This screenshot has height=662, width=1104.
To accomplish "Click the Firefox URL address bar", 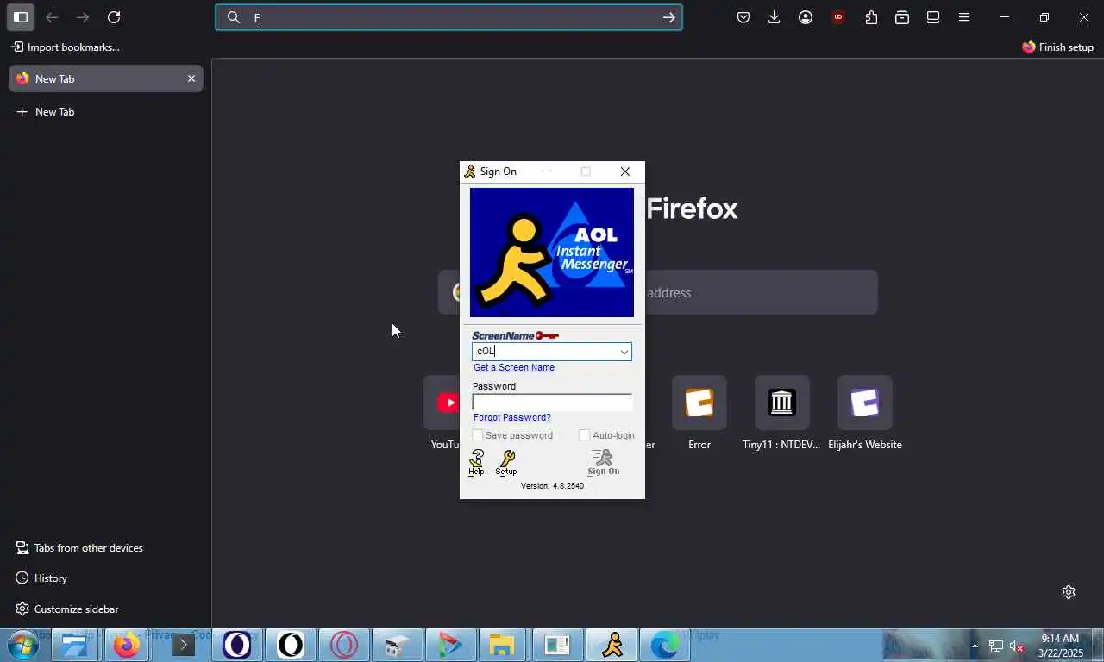I will tap(448, 17).
